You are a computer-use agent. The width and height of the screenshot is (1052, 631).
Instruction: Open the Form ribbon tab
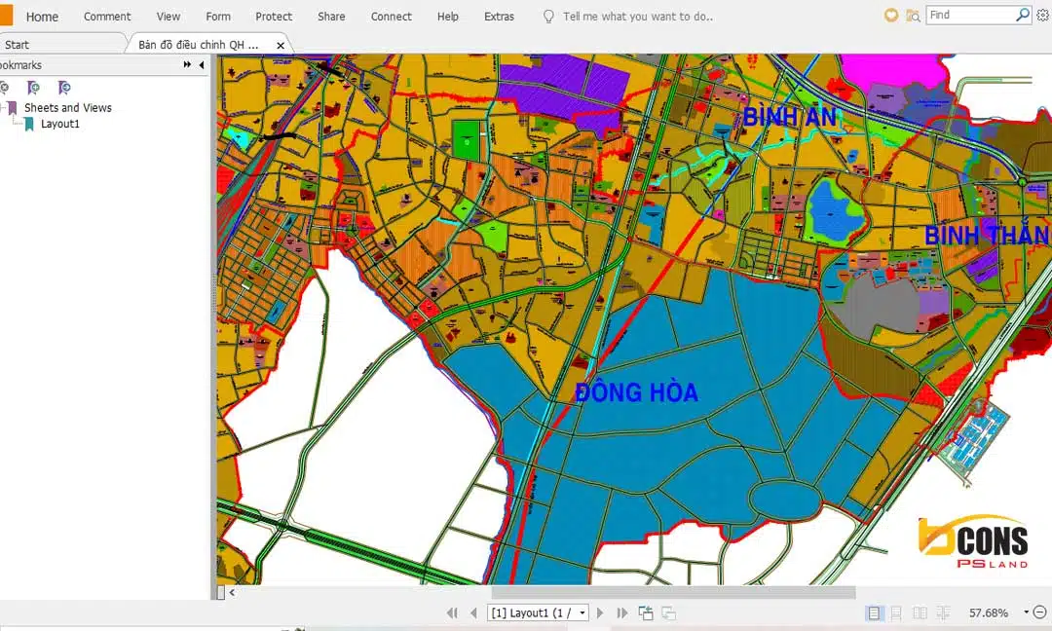[x=218, y=17]
